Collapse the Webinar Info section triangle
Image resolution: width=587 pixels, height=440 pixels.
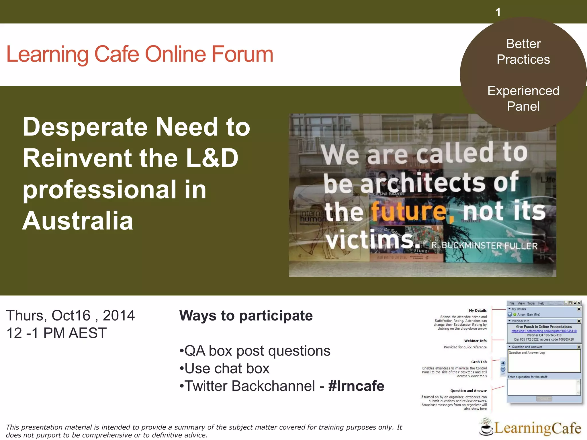pos(510,321)
